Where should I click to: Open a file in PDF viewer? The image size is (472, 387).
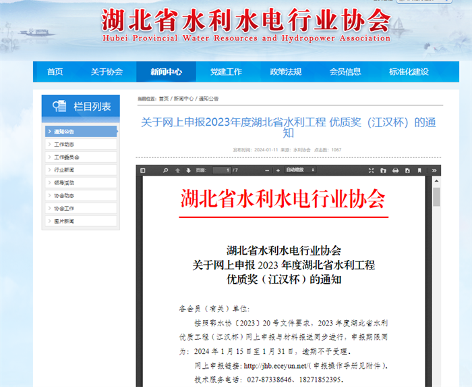point(383,171)
